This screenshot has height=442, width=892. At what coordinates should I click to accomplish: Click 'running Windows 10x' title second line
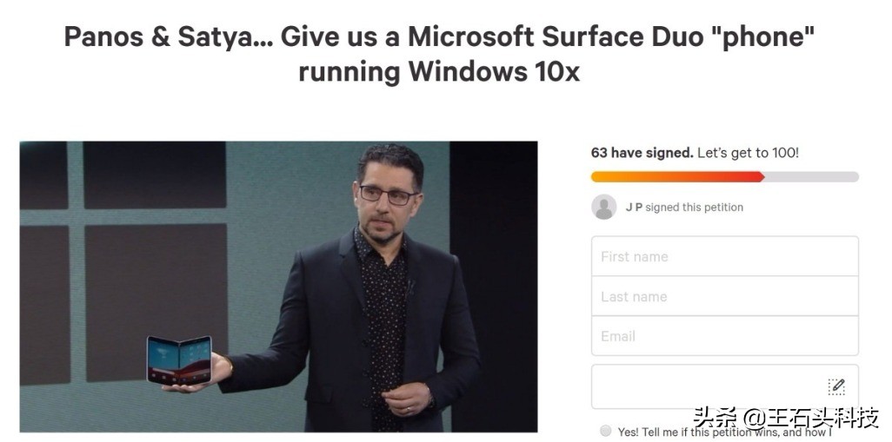(x=439, y=72)
